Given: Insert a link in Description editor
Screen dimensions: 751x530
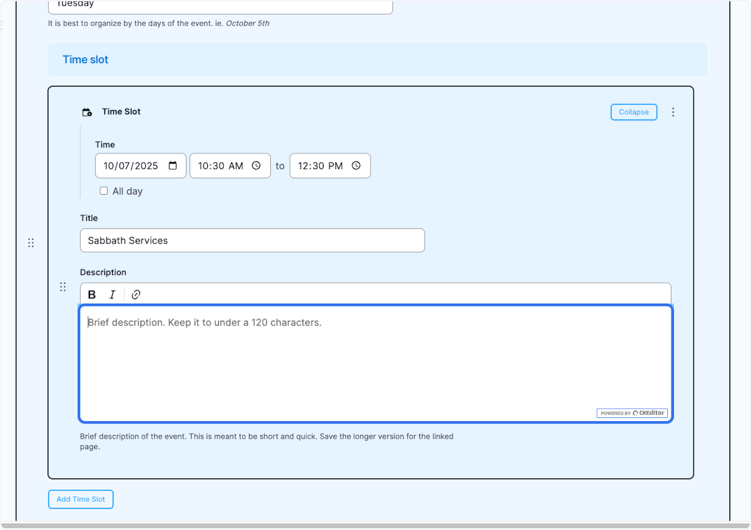Looking at the screenshot, I should click(x=136, y=295).
